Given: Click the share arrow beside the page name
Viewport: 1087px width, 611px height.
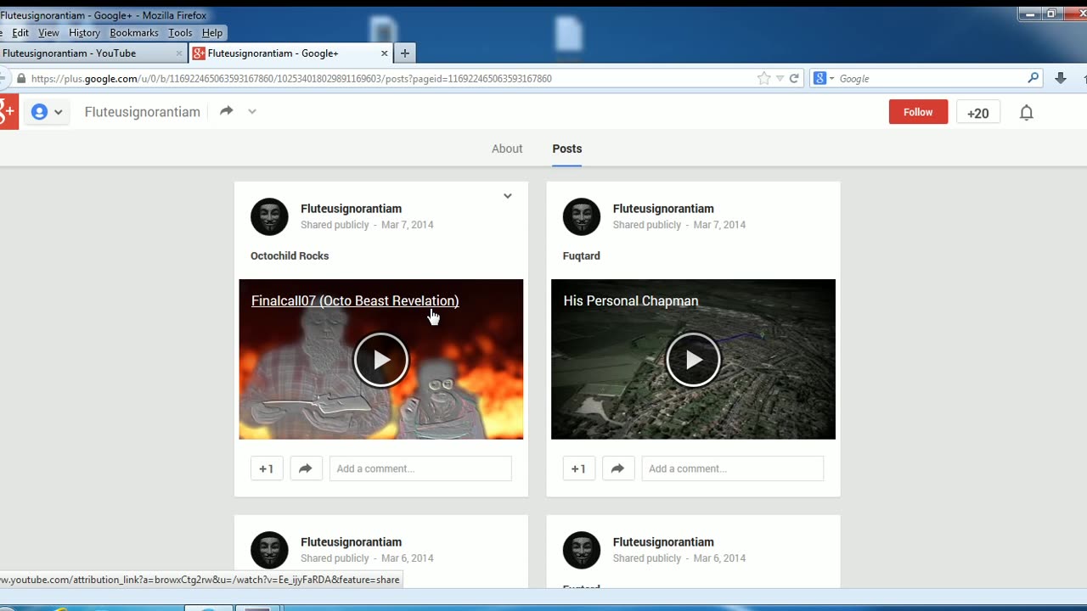Looking at the screenshot, I should point(227,111).
